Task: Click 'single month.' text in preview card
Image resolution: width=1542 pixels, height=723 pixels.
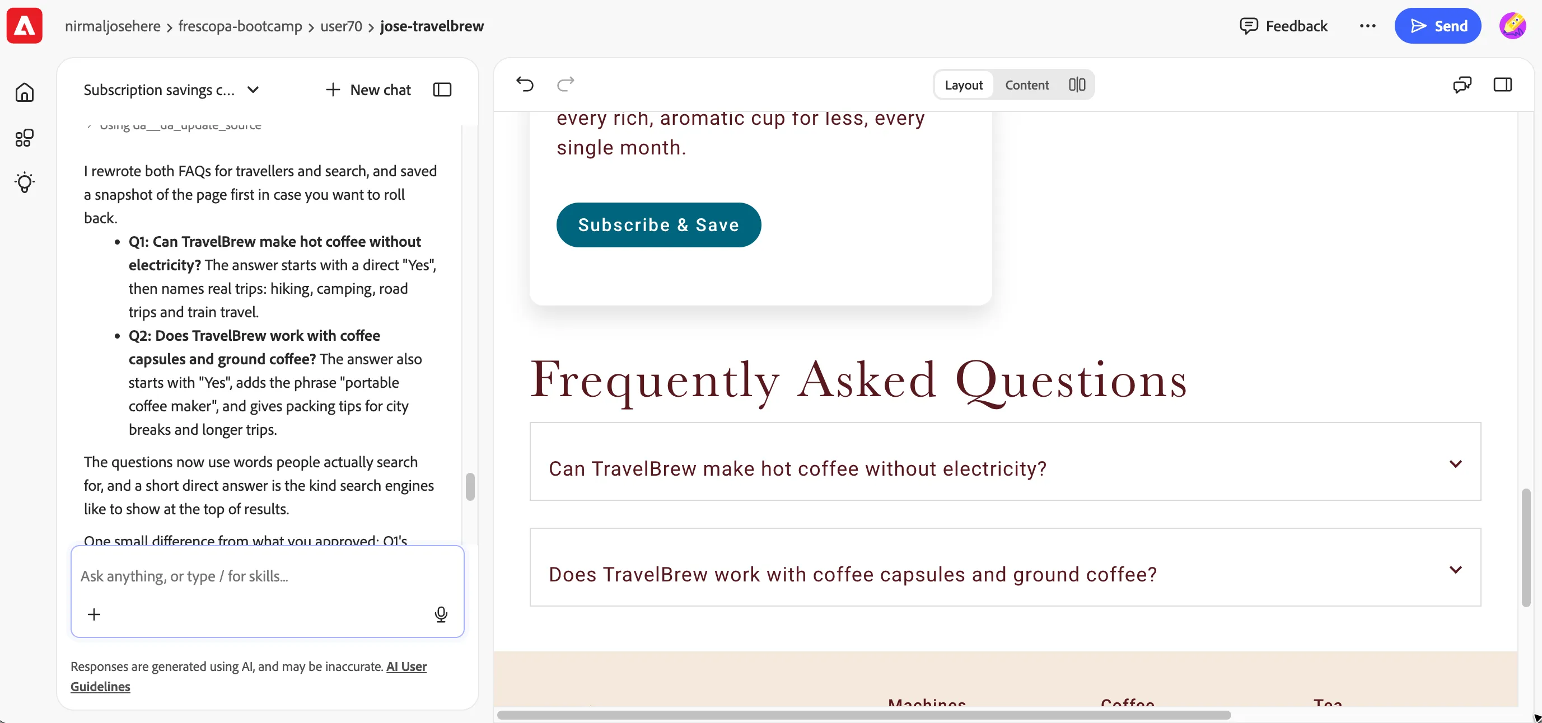Action: click(x=621, y=147)
